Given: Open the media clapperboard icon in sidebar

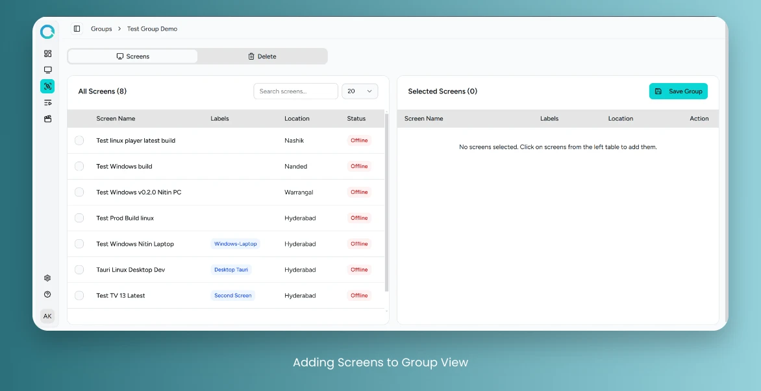Looking at the screenshot, I should tap(47, 119).
